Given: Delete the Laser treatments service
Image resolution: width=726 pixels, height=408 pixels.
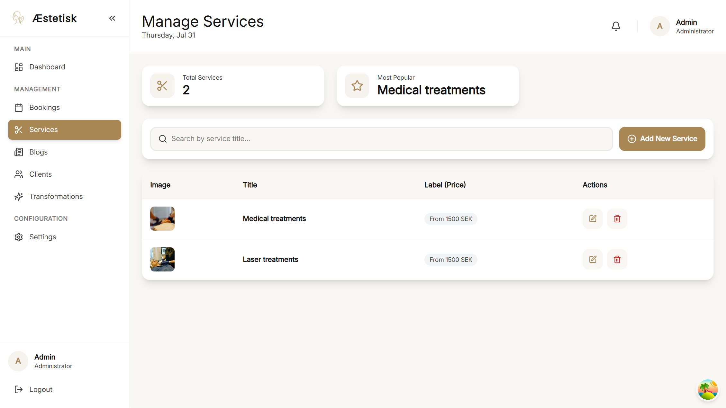Looking at the screenshot, I should [x=617, y=259].
